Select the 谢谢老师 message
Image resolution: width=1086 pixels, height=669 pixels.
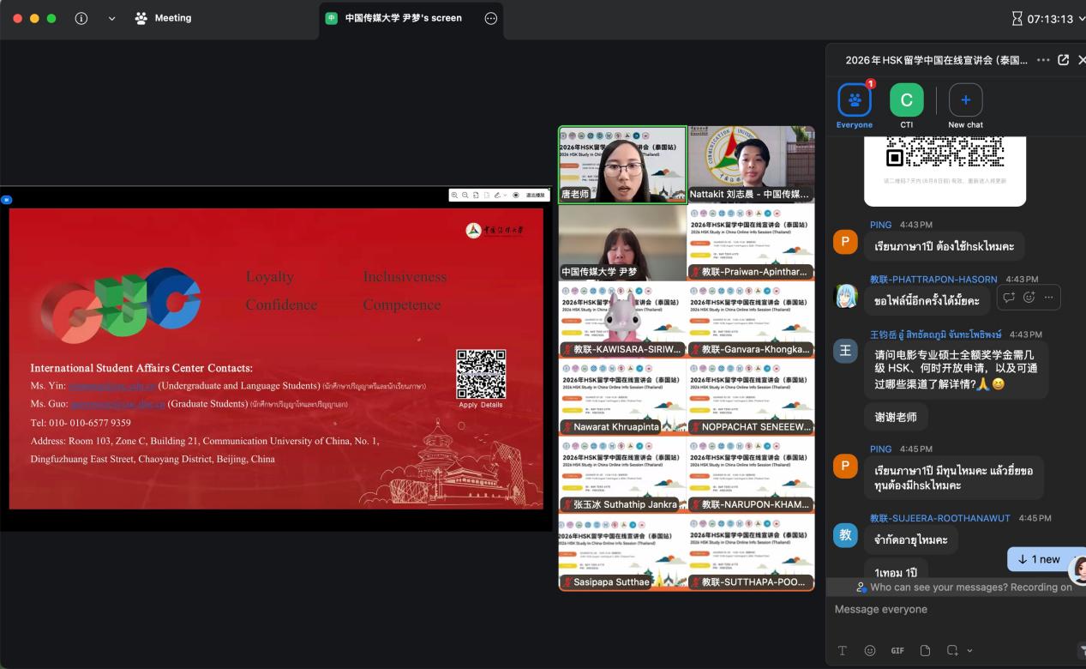[896, 417]
